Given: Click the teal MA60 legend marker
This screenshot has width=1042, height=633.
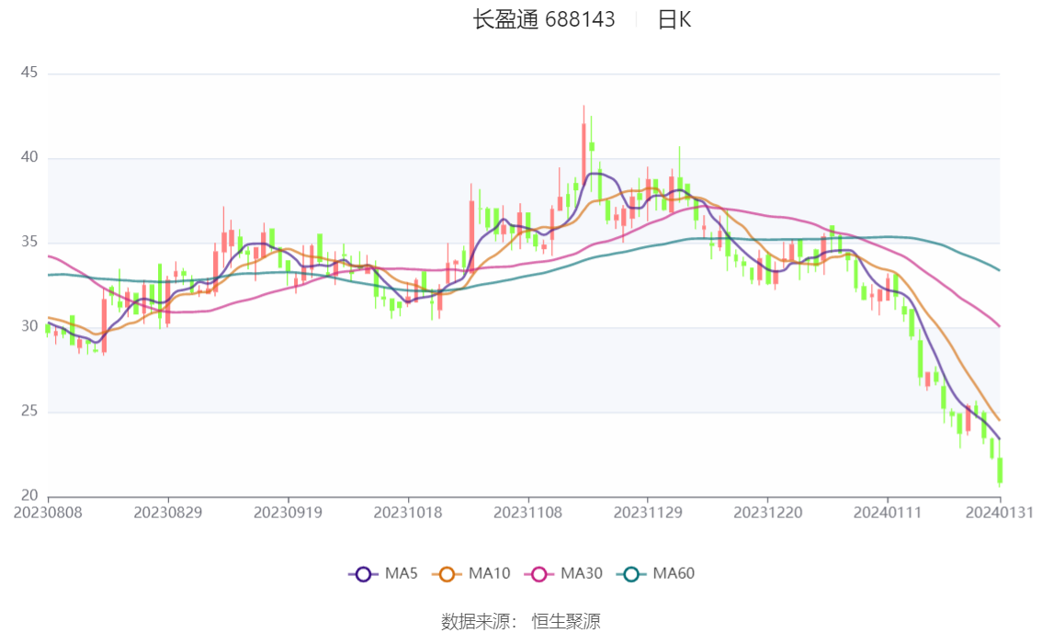Looking at the screenshot, I should (631, 574).
